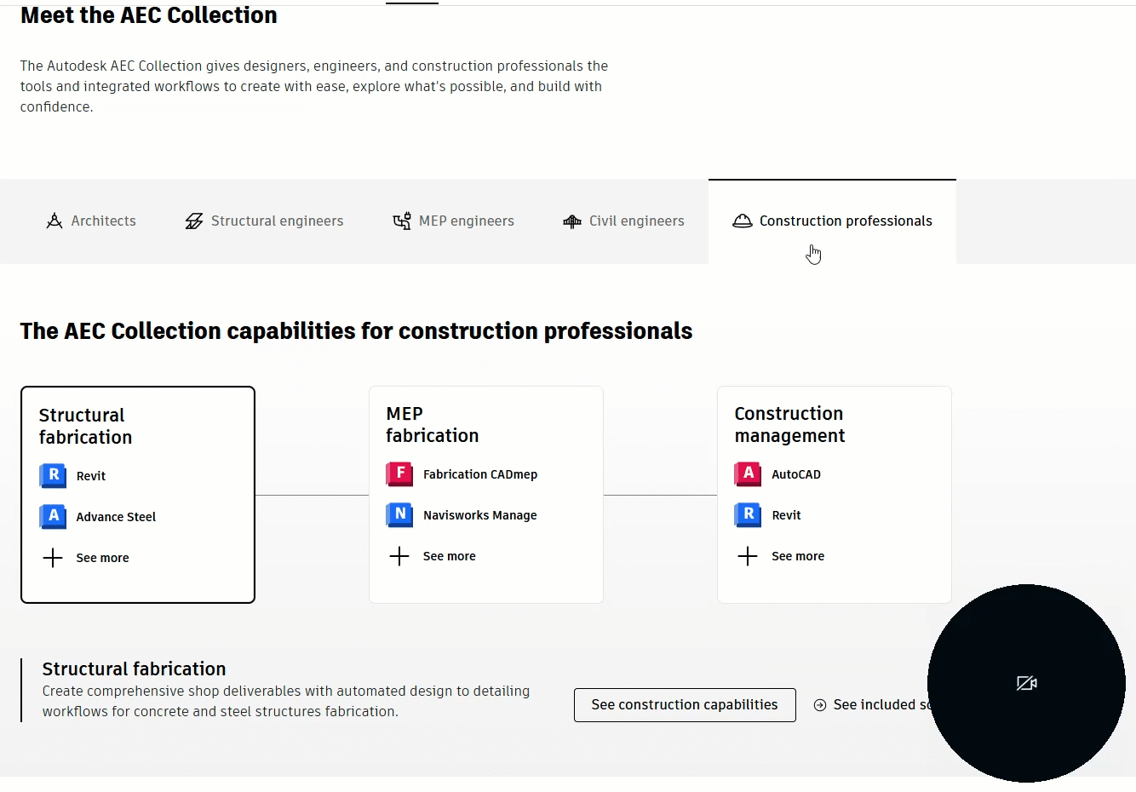Viewport: 1136px width, 792px height.
Task: Expand See more under MEP fabrication
Action: click(x=433, y=556)
